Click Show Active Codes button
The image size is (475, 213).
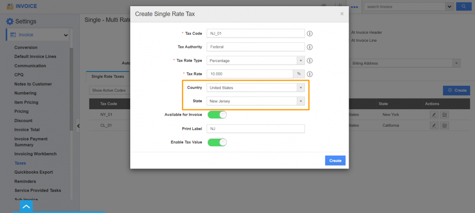[109, 90]
